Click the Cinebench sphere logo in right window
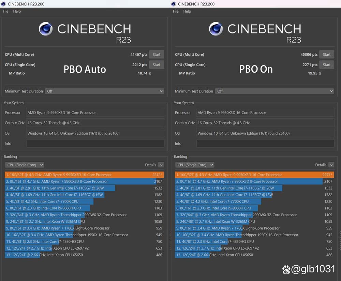 (216, 29)
